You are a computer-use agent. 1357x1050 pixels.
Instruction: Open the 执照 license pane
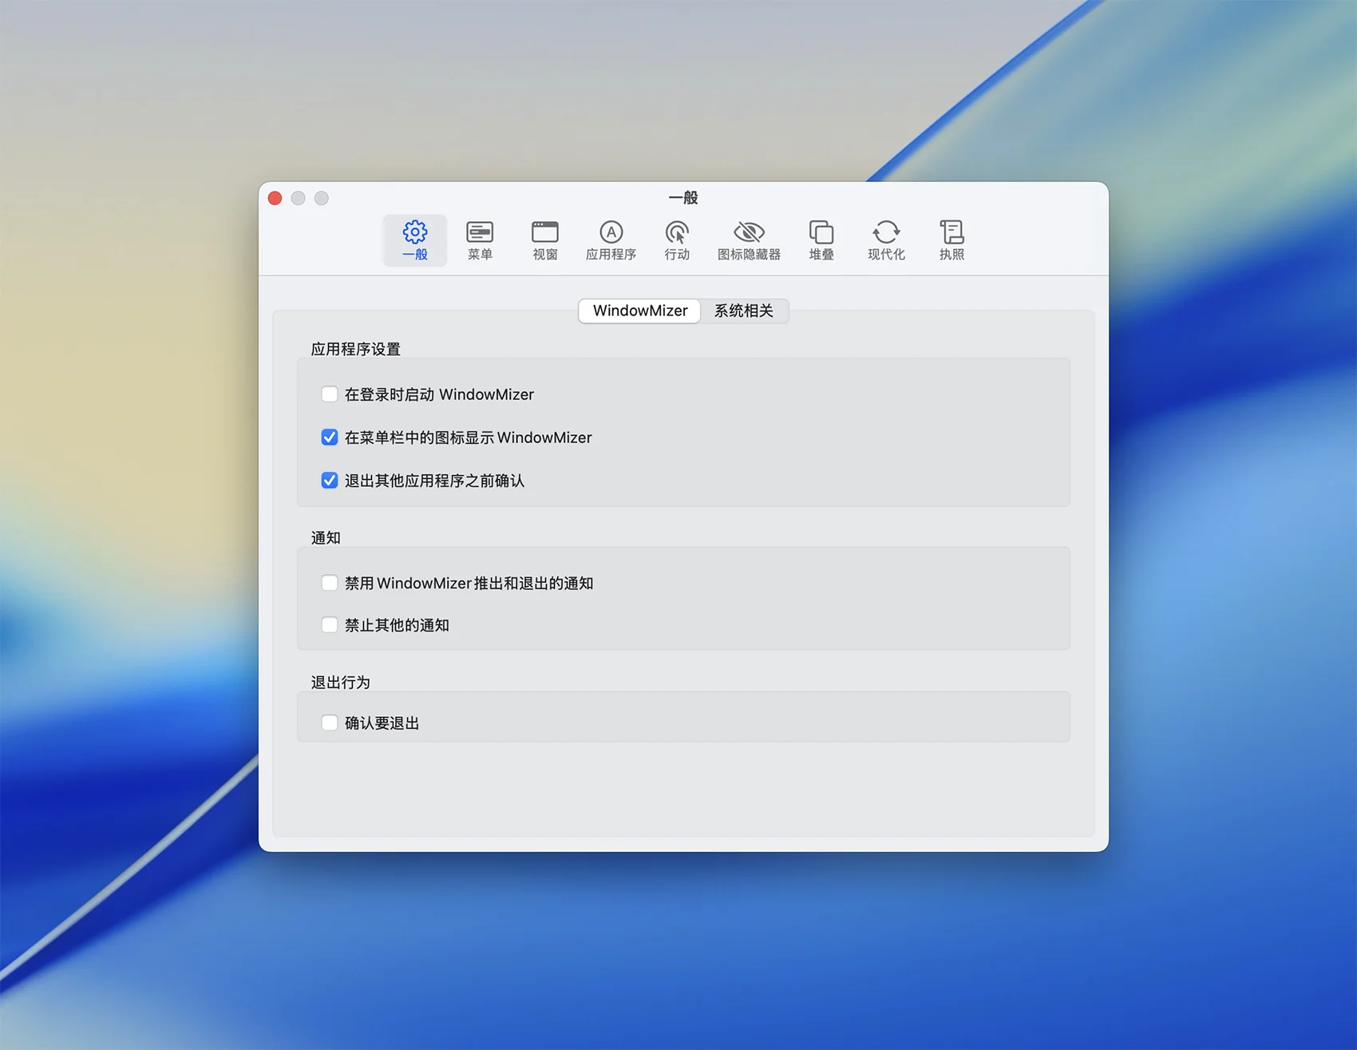coord(951,240)
